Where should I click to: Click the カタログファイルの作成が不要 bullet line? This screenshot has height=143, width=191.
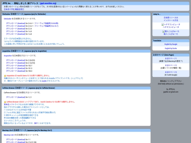click(x=18, y=110)
